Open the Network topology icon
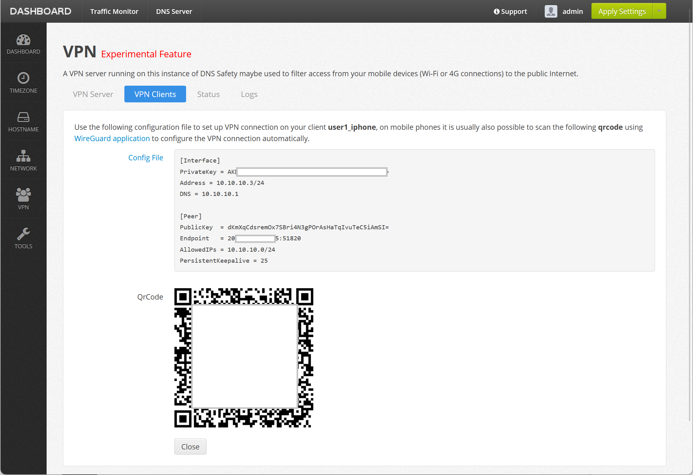693x475 pixels. (x=23, y=156)
